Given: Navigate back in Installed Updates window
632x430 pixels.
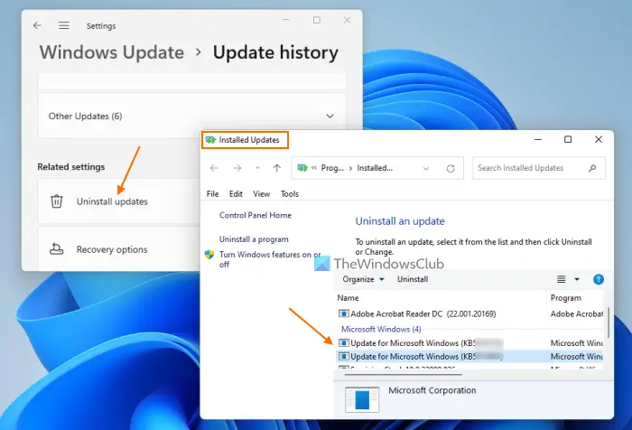Looking at the screenshot, I should click(214, 168).
